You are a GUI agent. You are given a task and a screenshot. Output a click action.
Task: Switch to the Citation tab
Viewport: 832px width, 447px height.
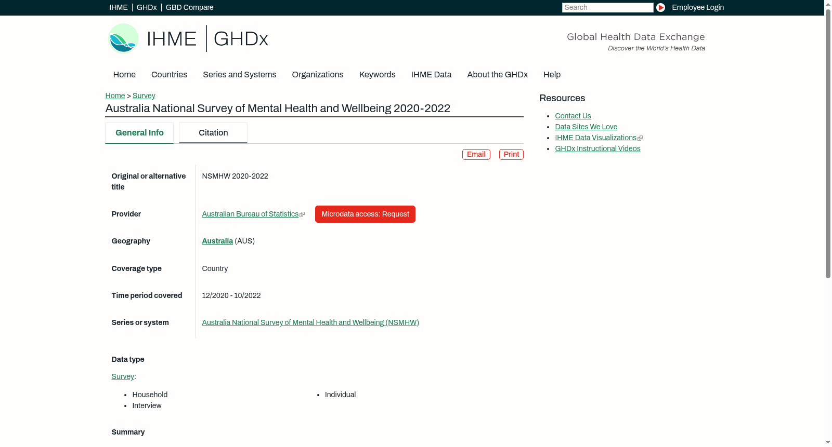tap(213, 133)
